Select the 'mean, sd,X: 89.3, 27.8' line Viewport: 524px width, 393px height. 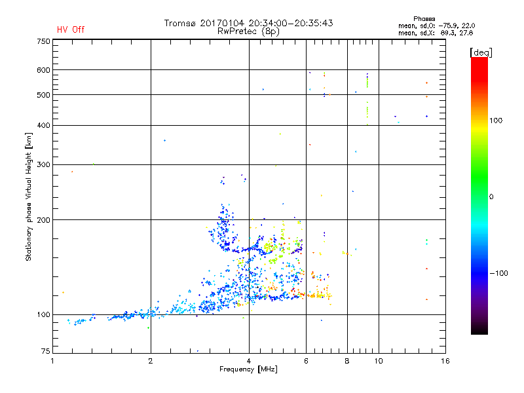[436, 33]
